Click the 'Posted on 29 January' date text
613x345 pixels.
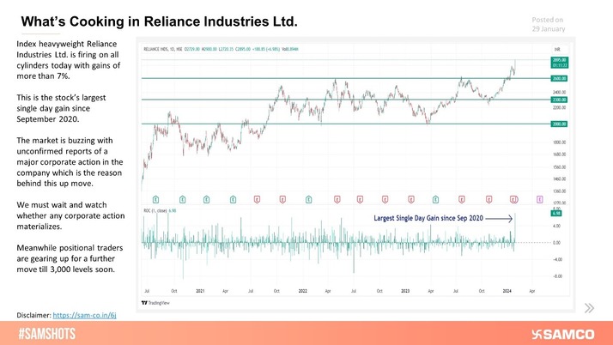click(548, 24)
